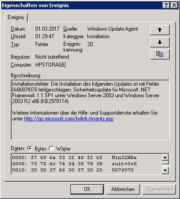
Task: Click the source Windows Update Agent
Action: point(113,29)
